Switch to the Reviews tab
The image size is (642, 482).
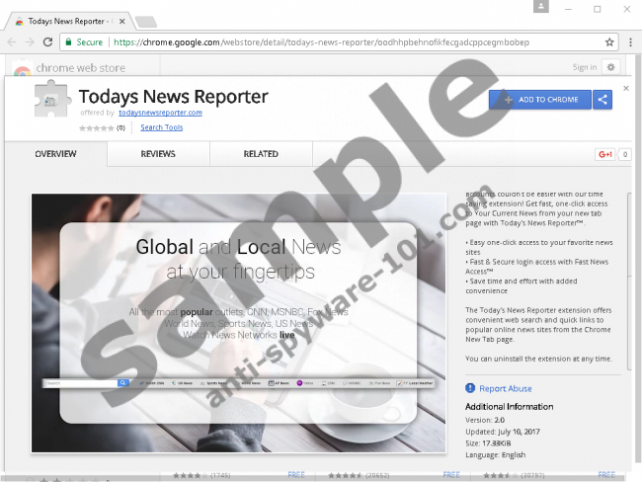click(x=158, y=154)
